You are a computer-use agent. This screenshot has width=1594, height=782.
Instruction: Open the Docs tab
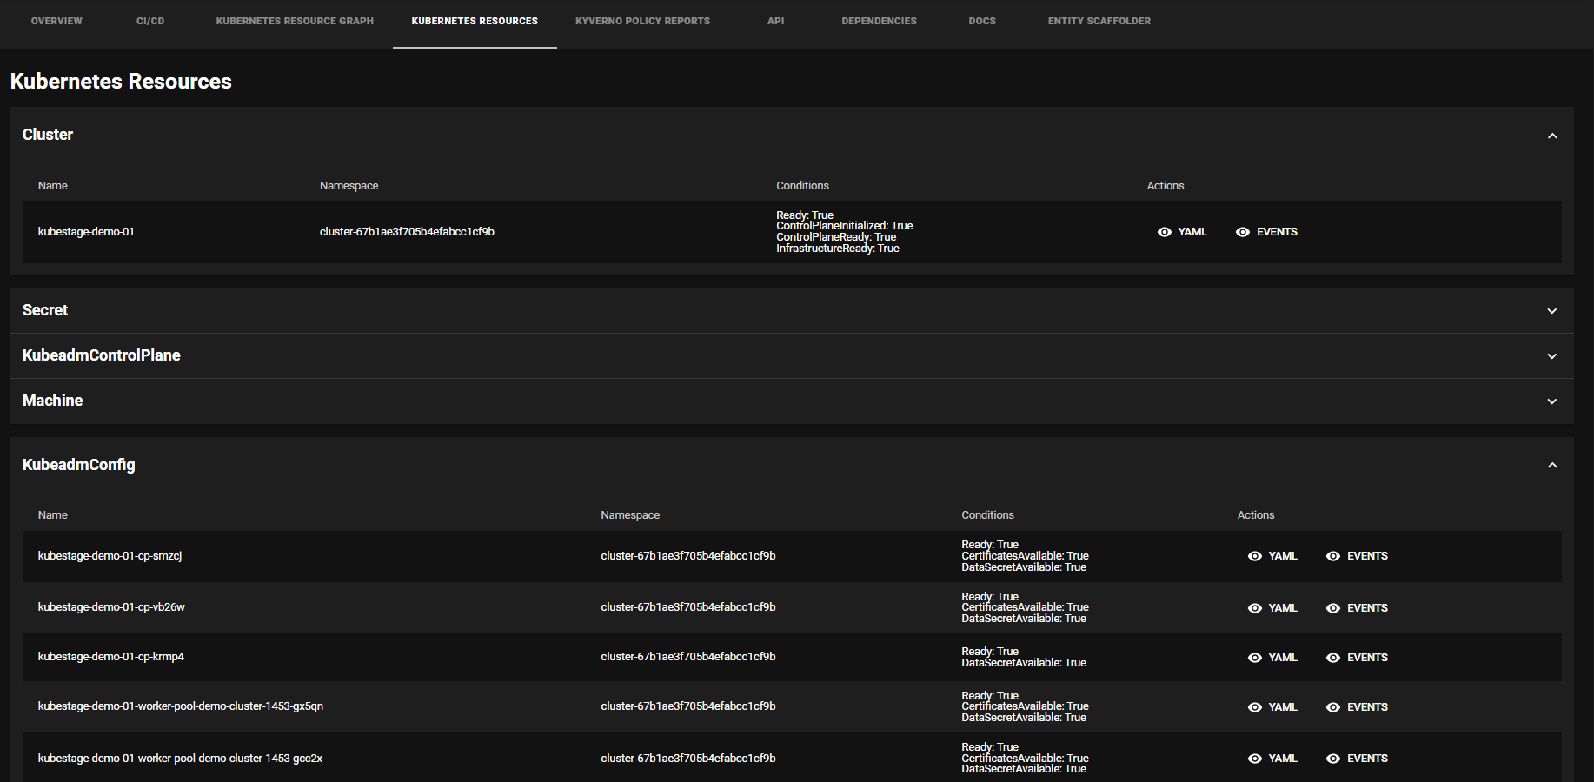coord(982,21)
